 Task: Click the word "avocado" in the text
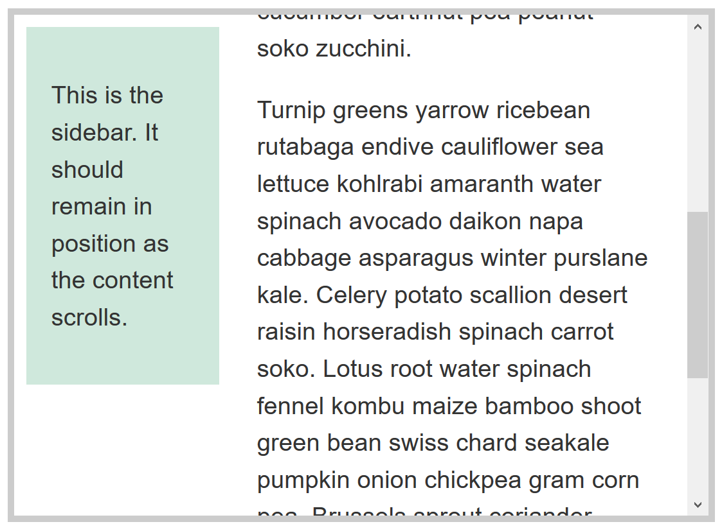(x=395, y=222)
